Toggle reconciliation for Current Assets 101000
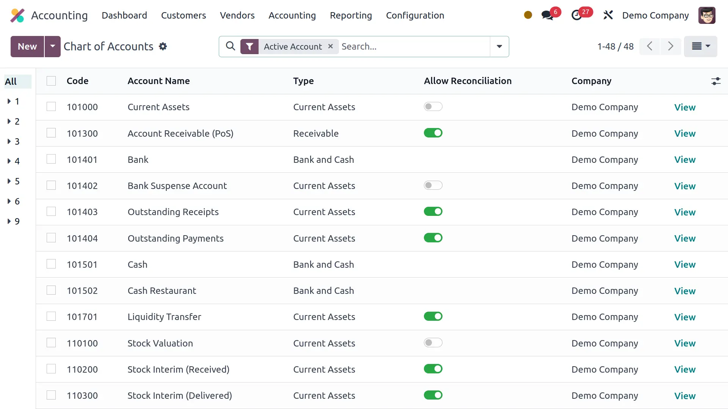728x409 pixels. coord(433,107)
